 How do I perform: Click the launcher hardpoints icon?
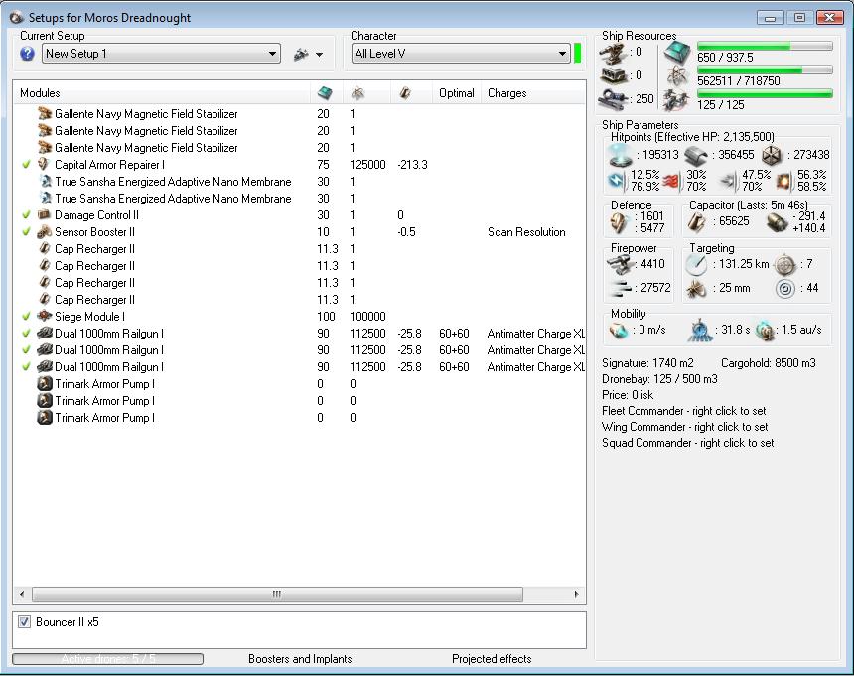pos(613,75)
